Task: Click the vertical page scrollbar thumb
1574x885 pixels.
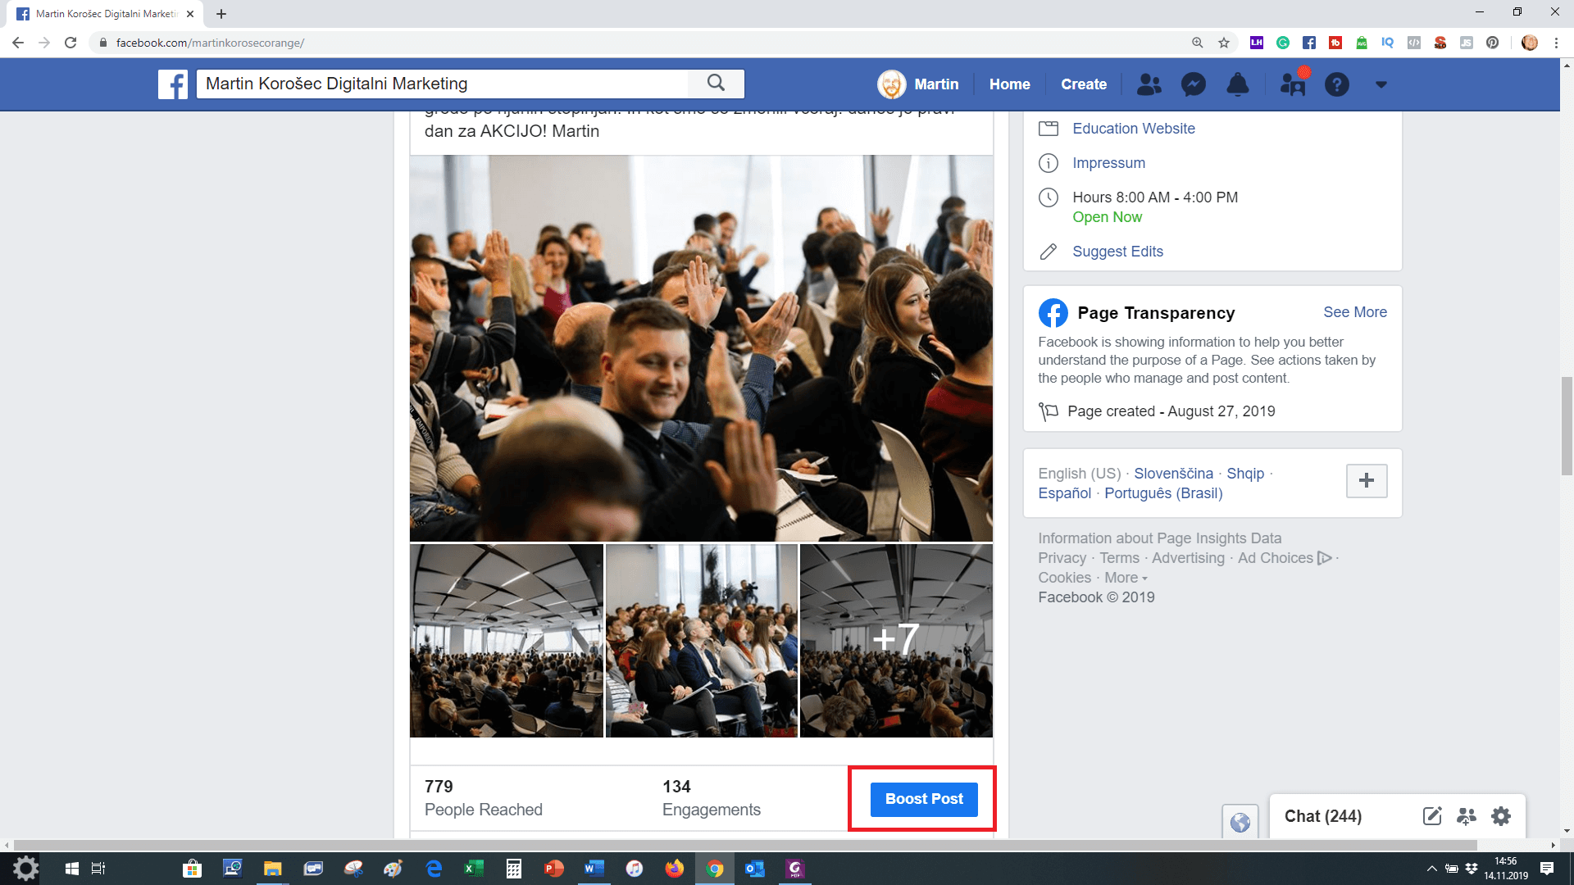Action: pos(1567,426)
